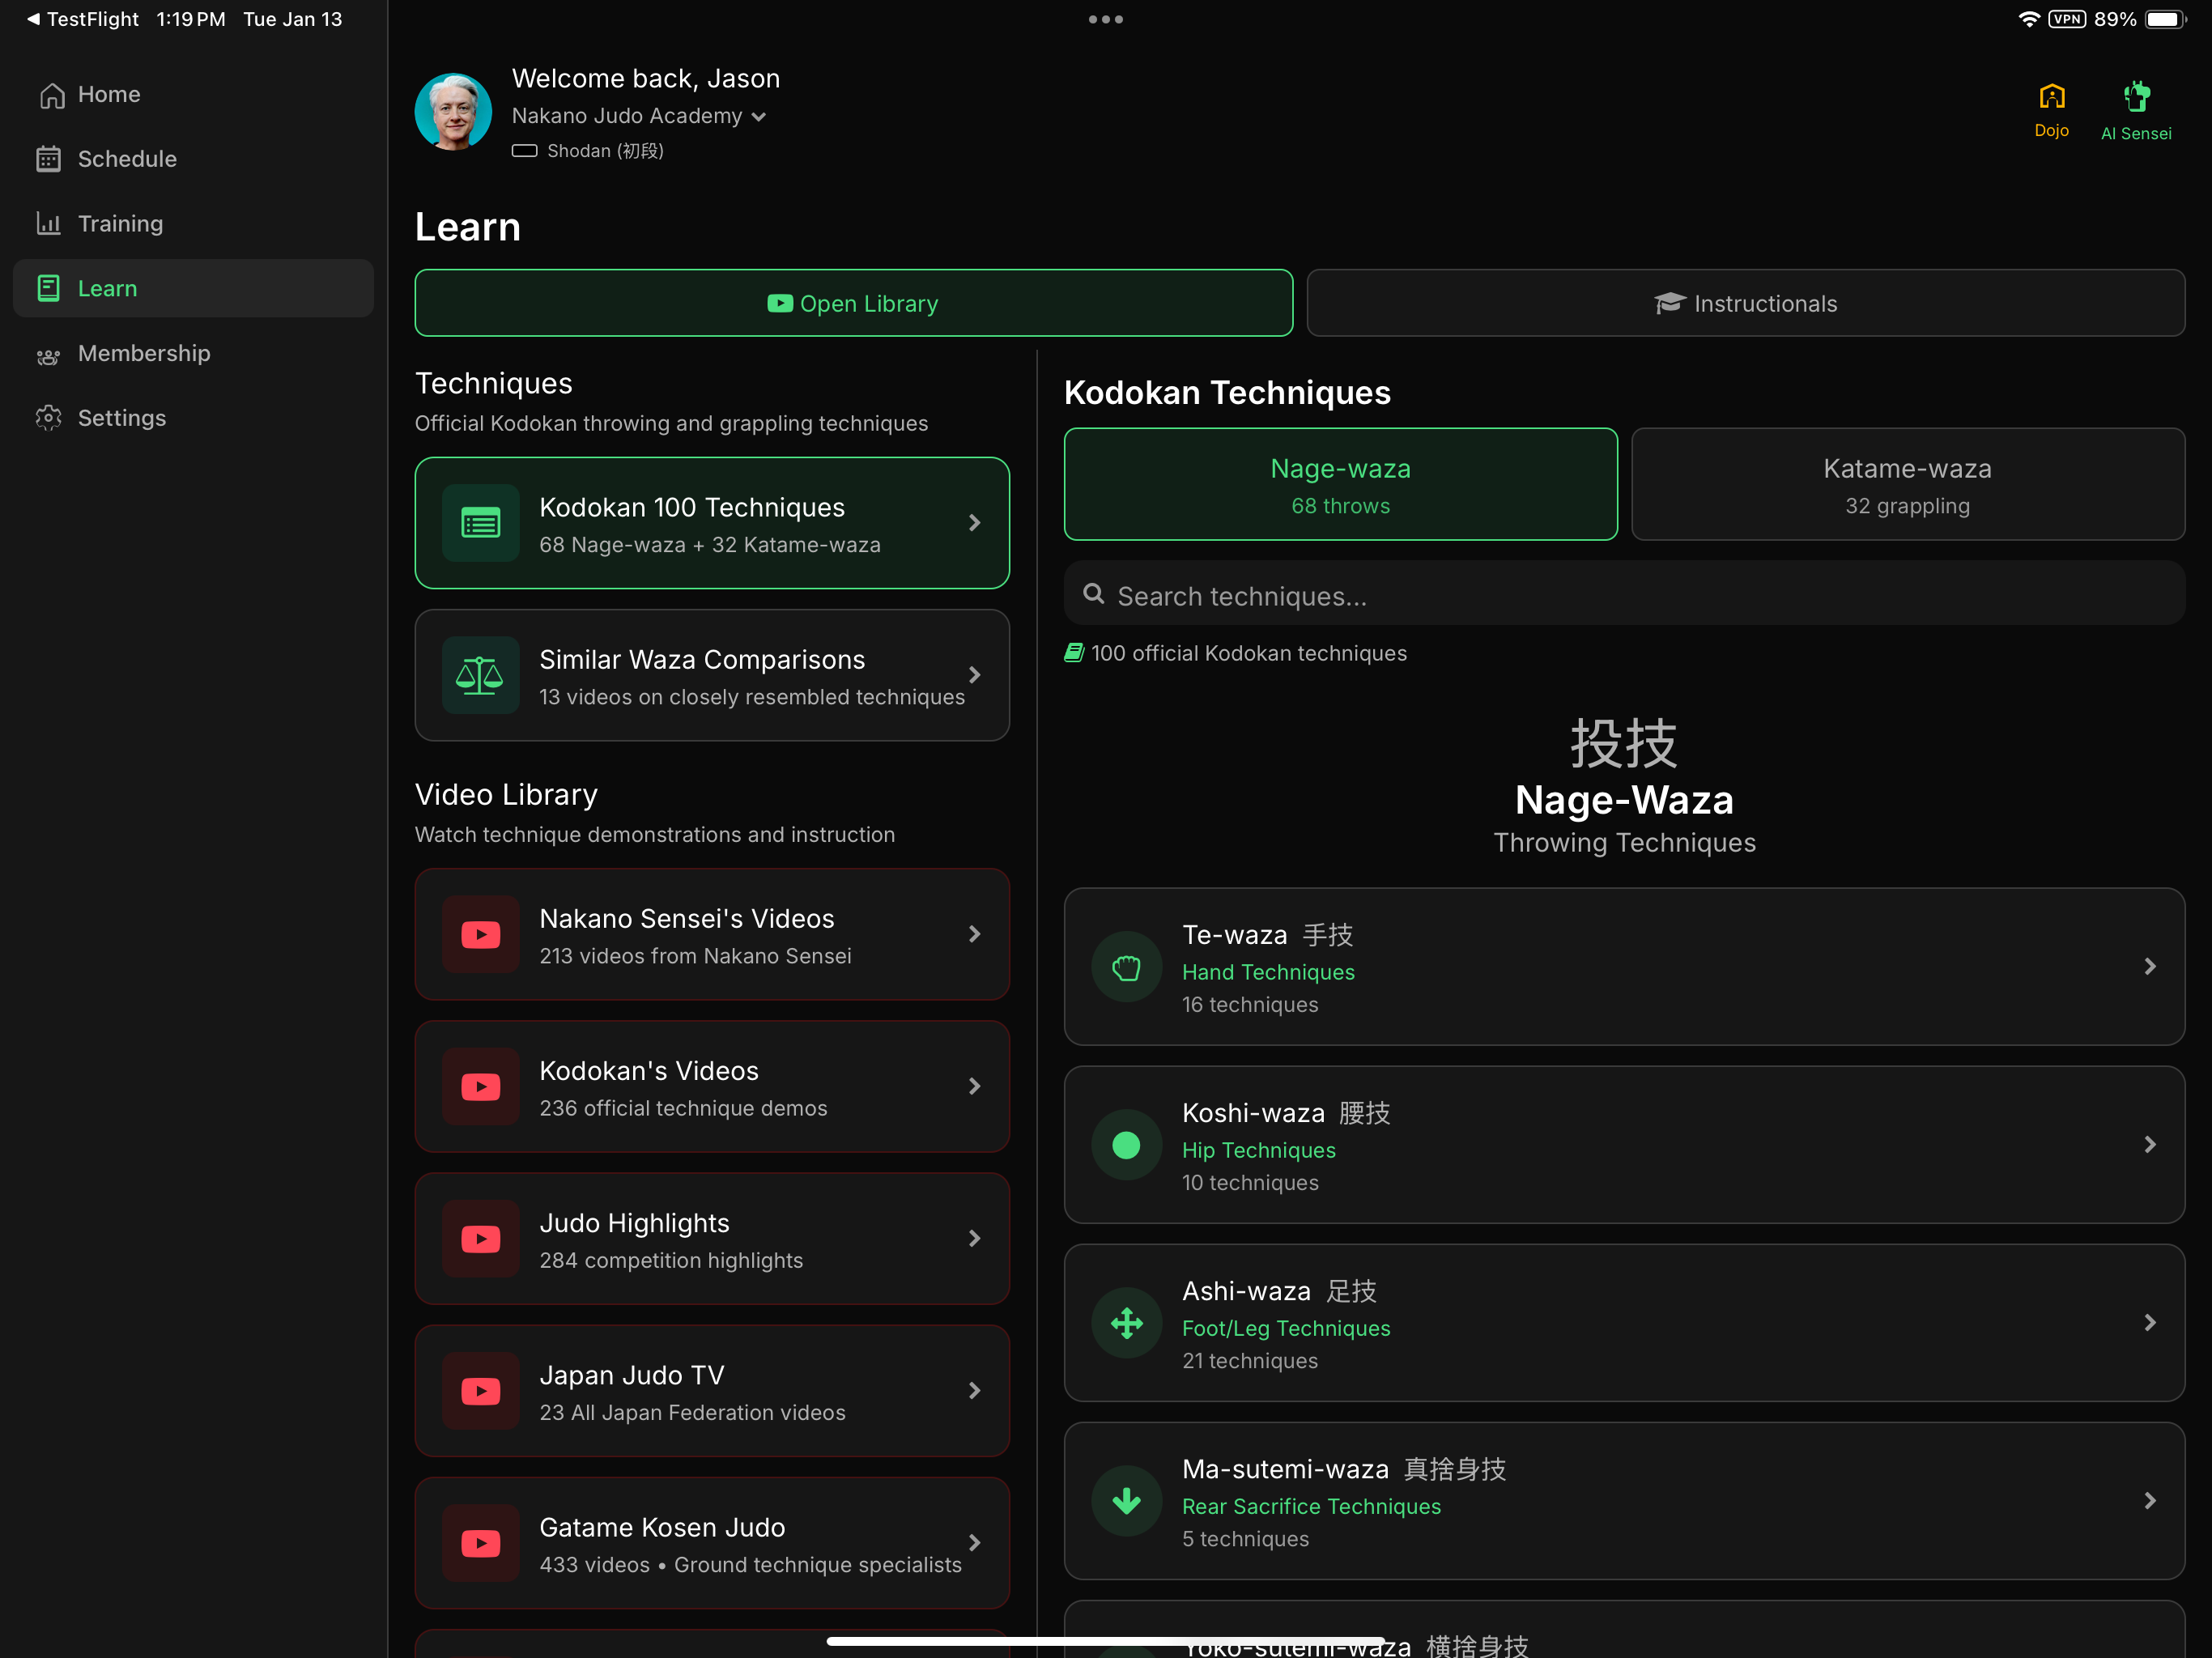Click Kodokan's Videos play icon

tap(481, 1086)
